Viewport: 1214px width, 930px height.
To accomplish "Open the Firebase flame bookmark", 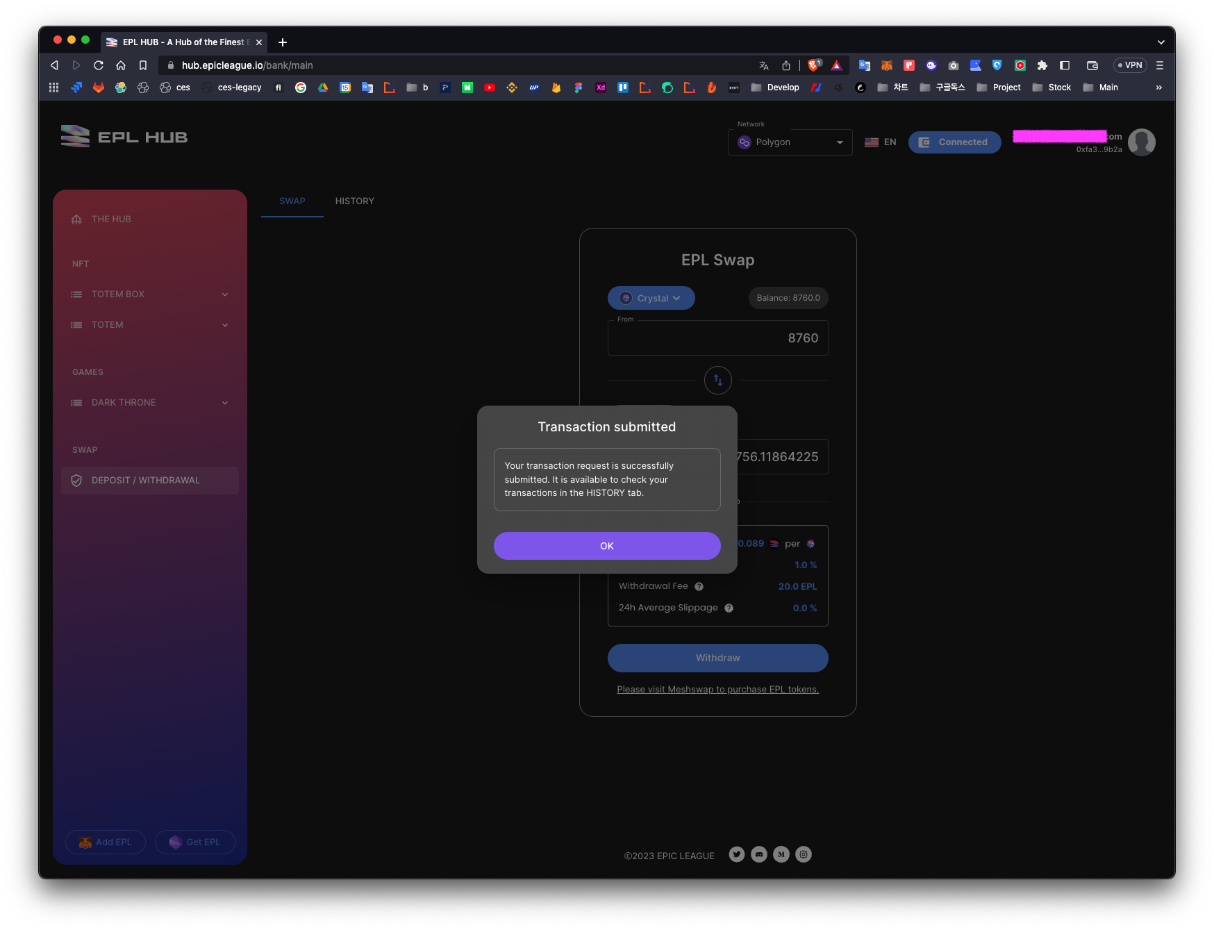I will click(x=556, y=88).
